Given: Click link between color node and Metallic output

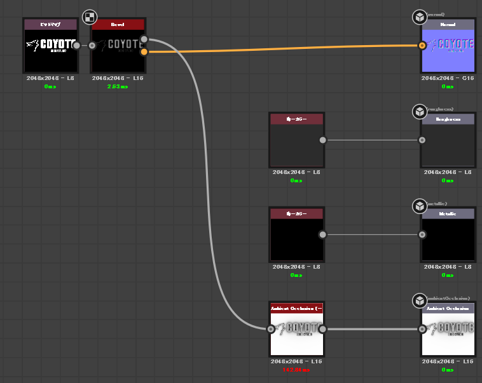Looking at the screenshot, I should [x=372, y=234].
